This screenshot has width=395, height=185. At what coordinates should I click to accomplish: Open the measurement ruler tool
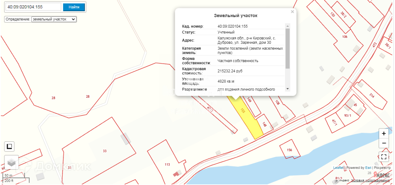[10, 146]
